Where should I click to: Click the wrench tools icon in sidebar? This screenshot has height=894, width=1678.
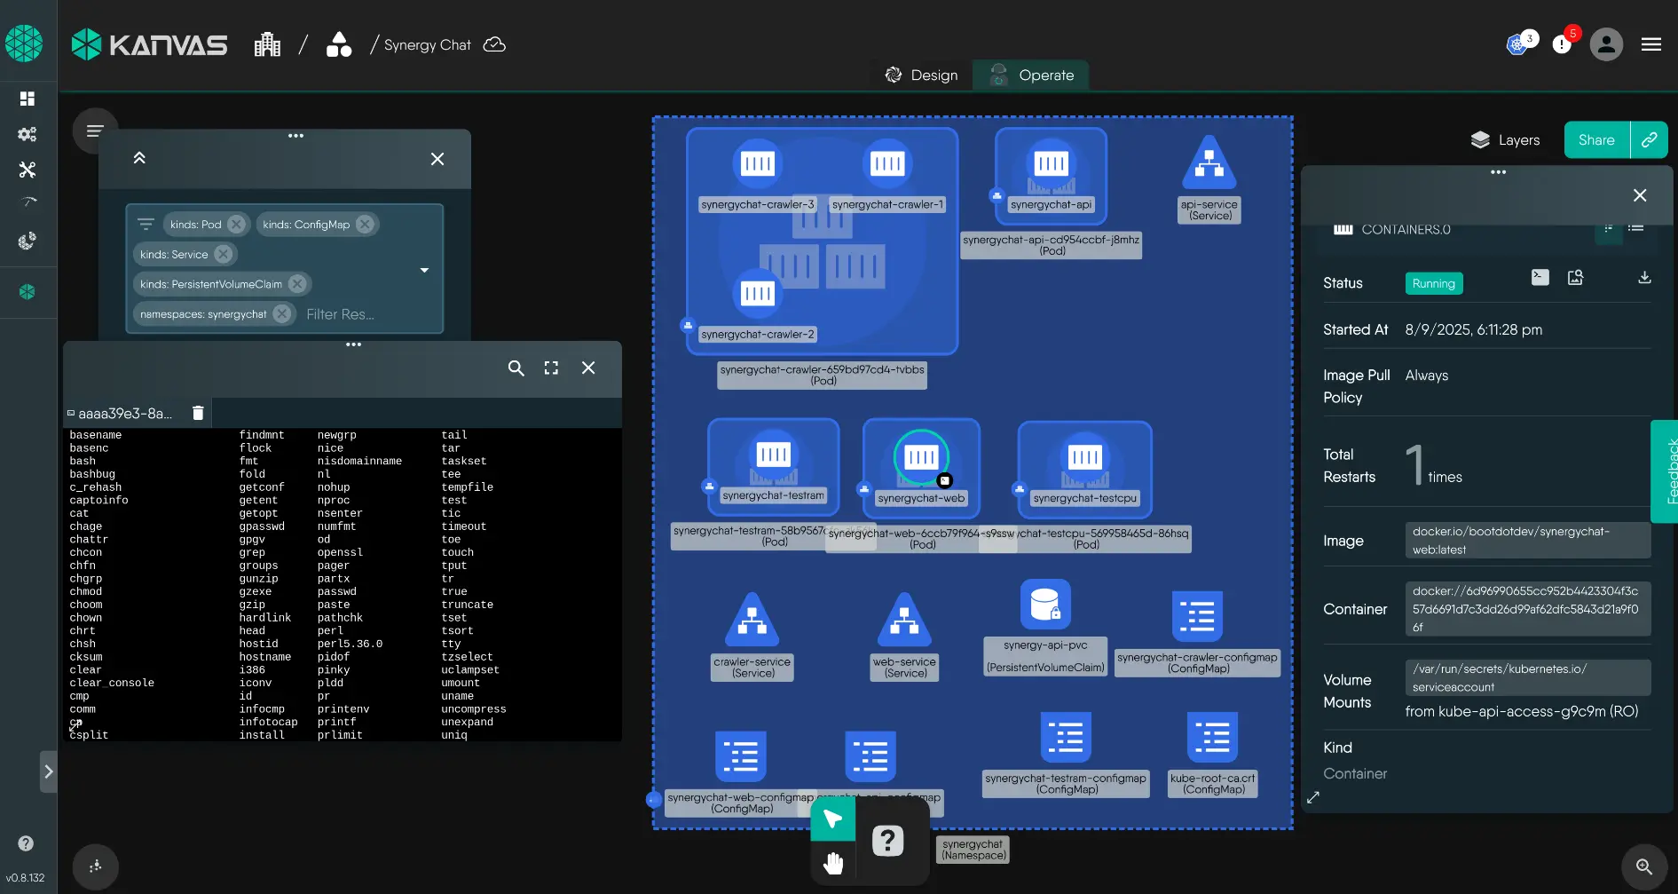point(28,170)
